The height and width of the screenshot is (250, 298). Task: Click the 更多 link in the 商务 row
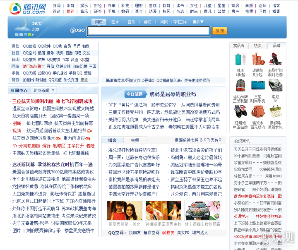coord(84,80)
